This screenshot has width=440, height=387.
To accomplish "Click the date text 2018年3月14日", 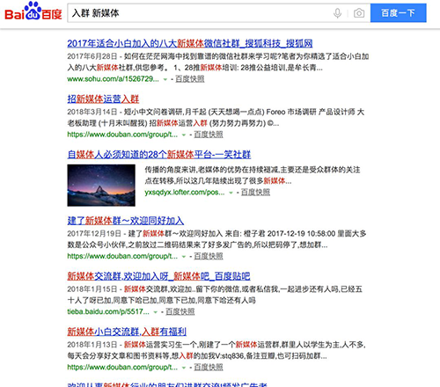I will click(x=92, y=112).
